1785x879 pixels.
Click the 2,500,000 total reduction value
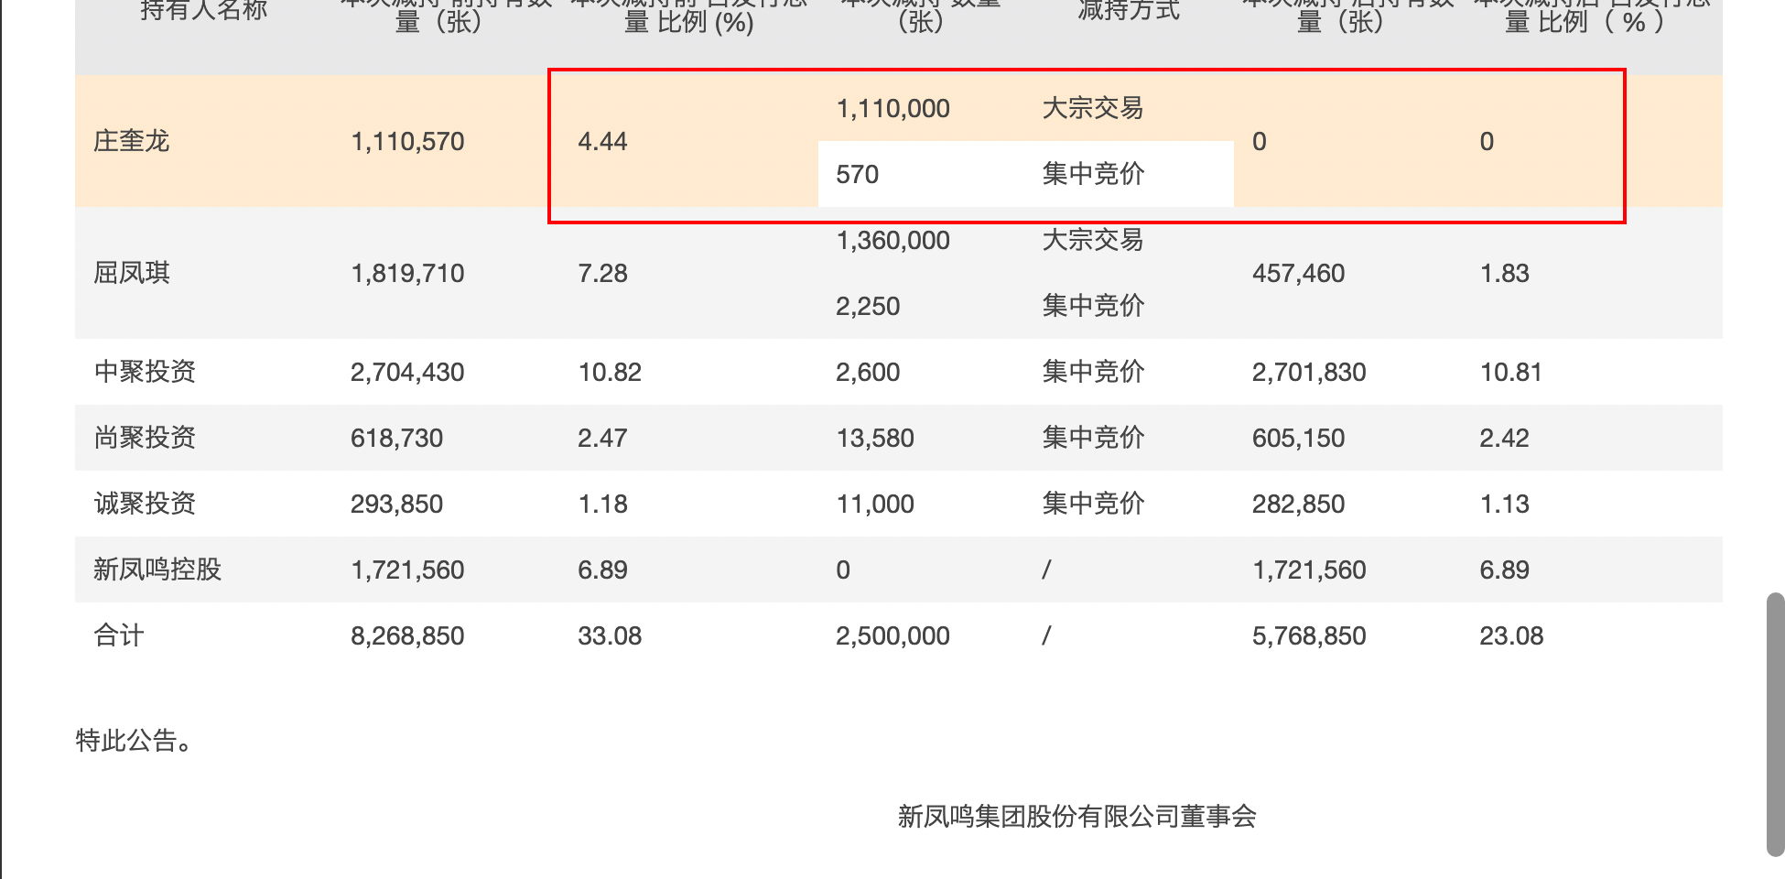point(892,635)
